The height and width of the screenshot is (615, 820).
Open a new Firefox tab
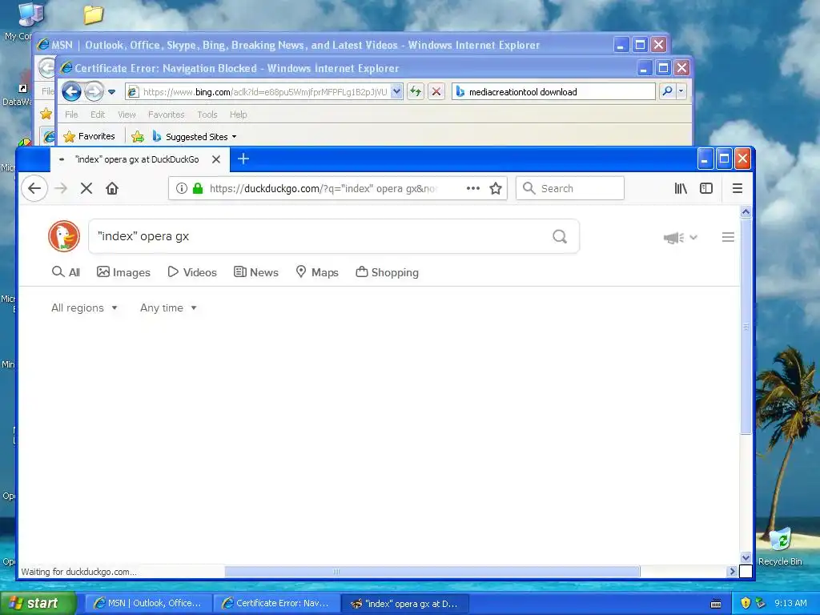(x=243, y=159)
